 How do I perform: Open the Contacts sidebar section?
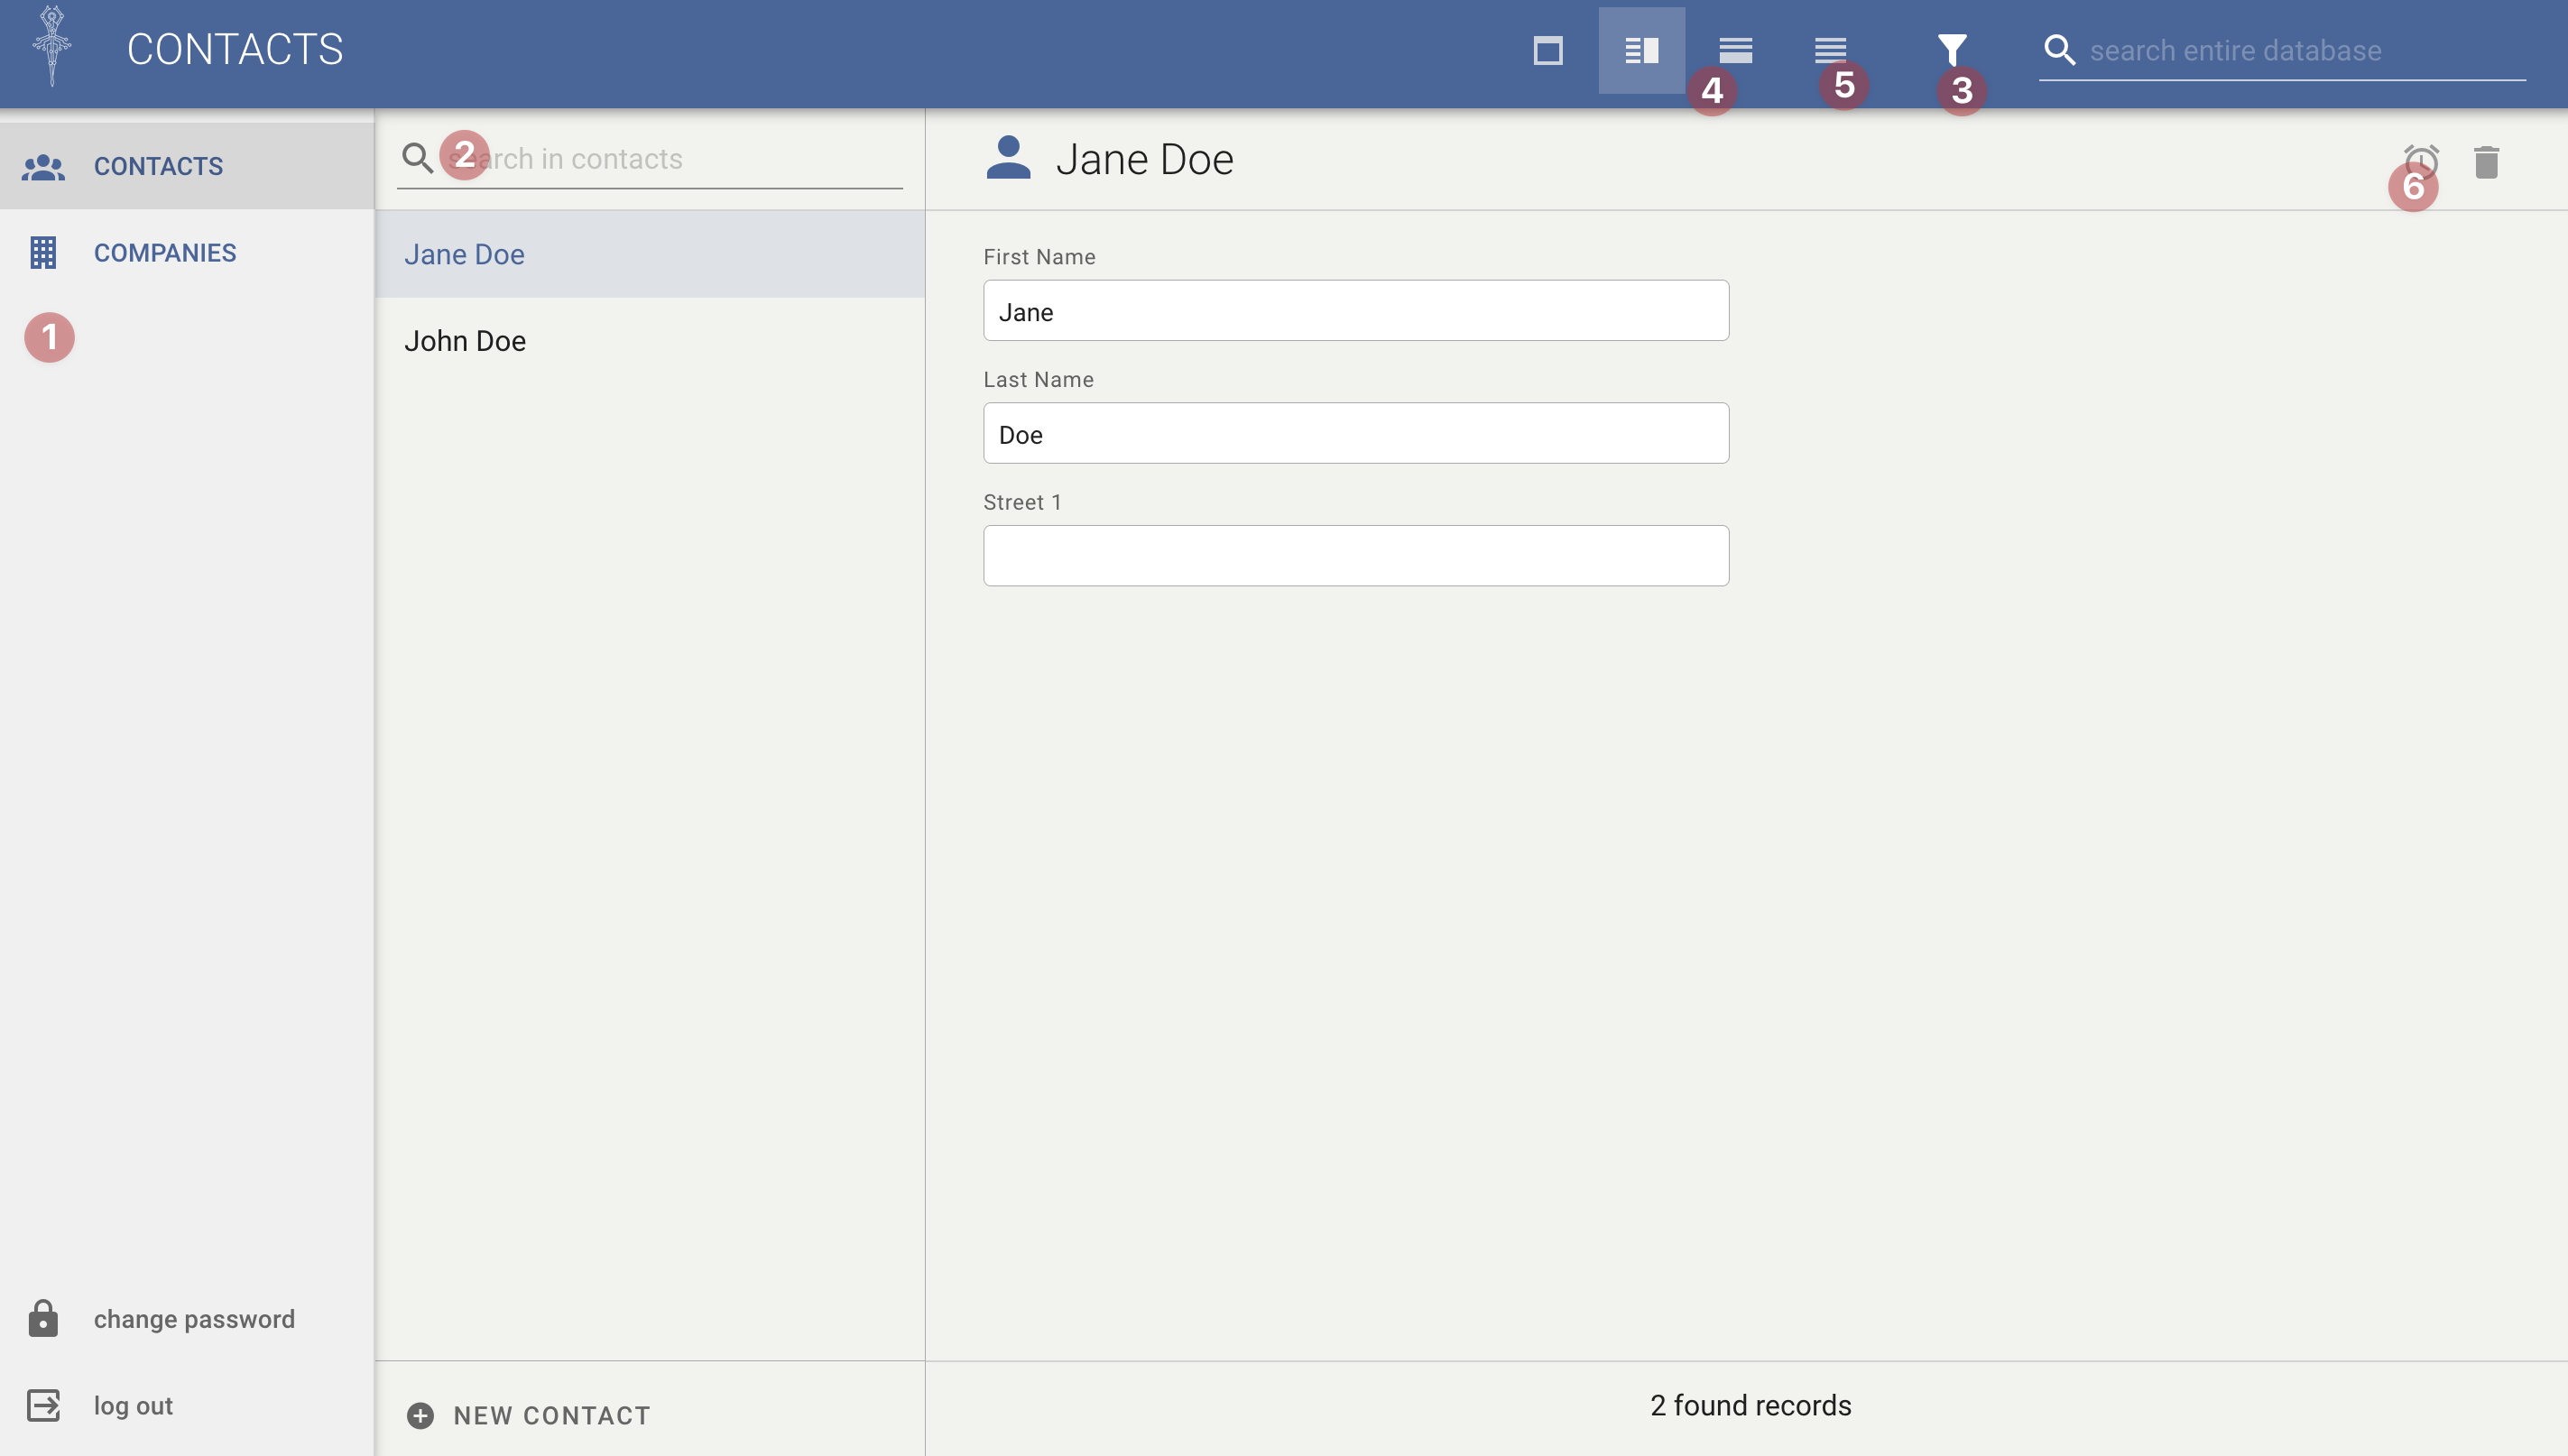pos(158,166)
